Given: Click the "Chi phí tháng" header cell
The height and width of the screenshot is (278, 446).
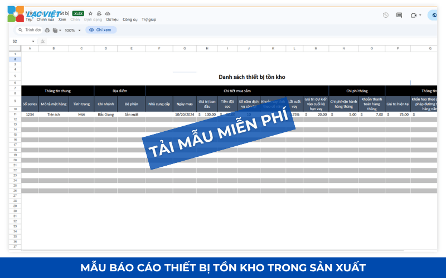Looking at the screenshot, I should 357,91.
